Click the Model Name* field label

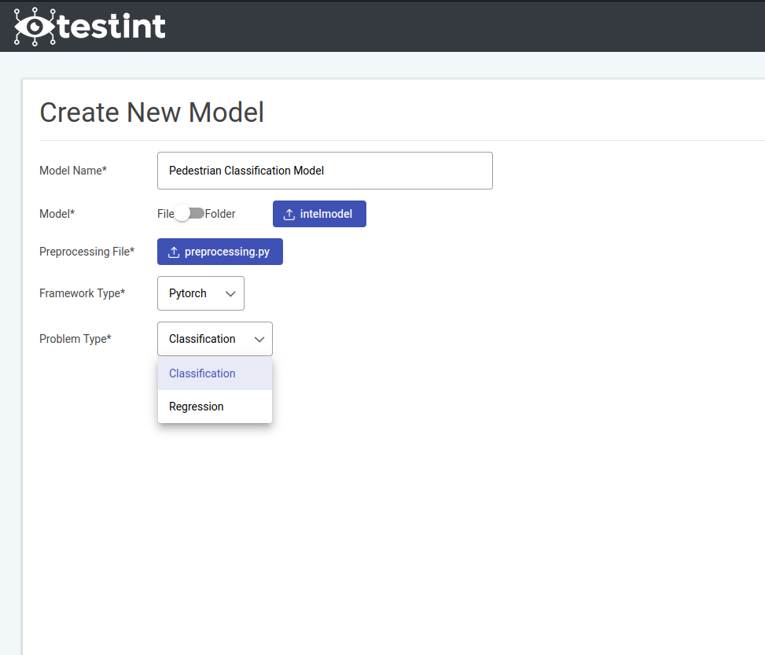click(73, 171)
